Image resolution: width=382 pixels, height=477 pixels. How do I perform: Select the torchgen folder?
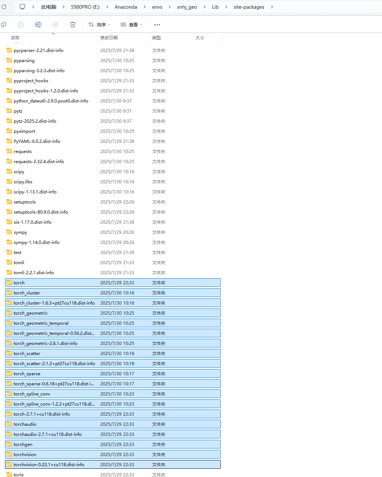click(113, 445)
